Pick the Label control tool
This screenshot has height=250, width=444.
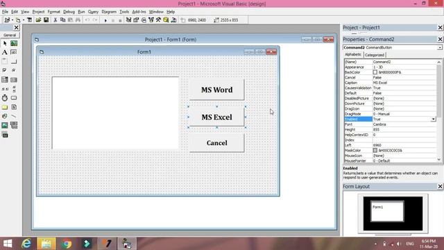[x=5, y=53]
